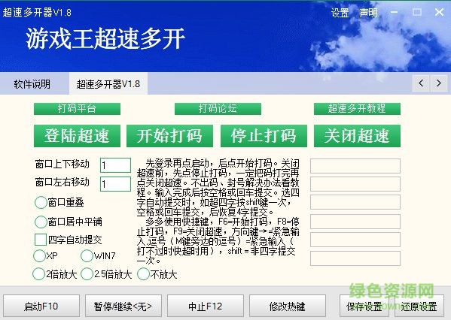Image resolution: width=451 pixels, height=320 pixels.
Task: Click the 还原设置 button
Action: (419, 306)
